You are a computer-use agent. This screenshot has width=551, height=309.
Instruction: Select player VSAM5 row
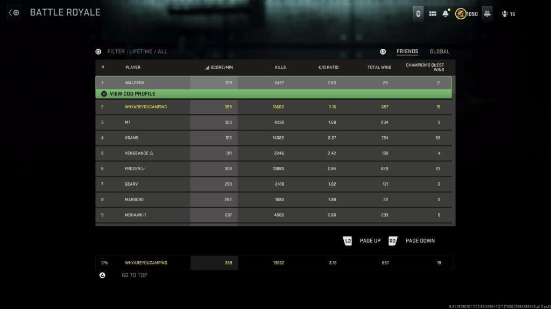(273, 138)
